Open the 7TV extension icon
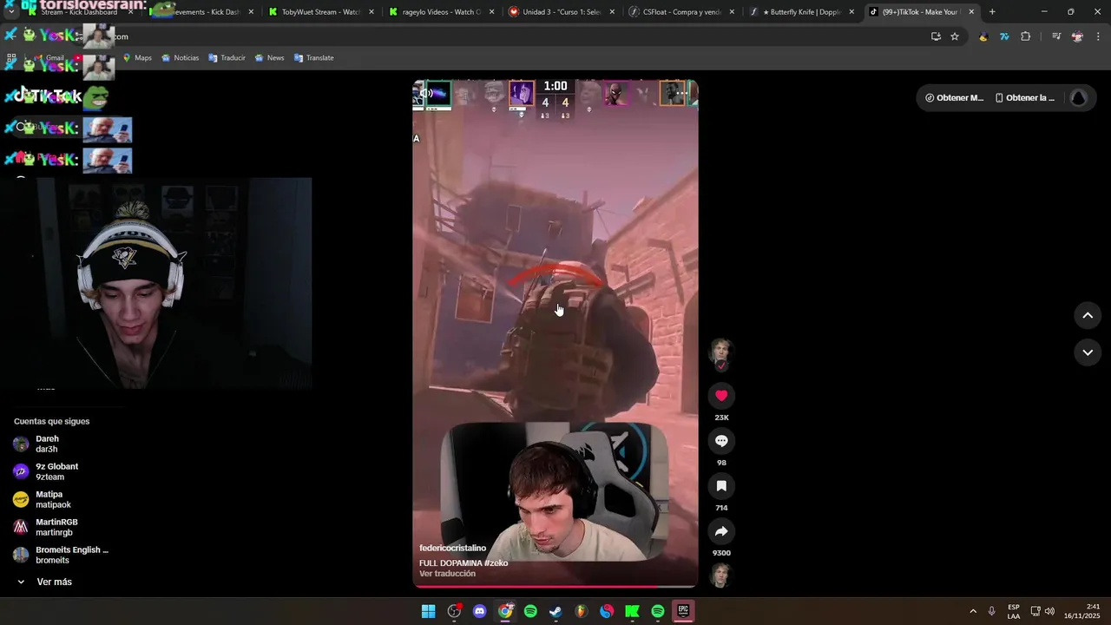 point(1004,36)
